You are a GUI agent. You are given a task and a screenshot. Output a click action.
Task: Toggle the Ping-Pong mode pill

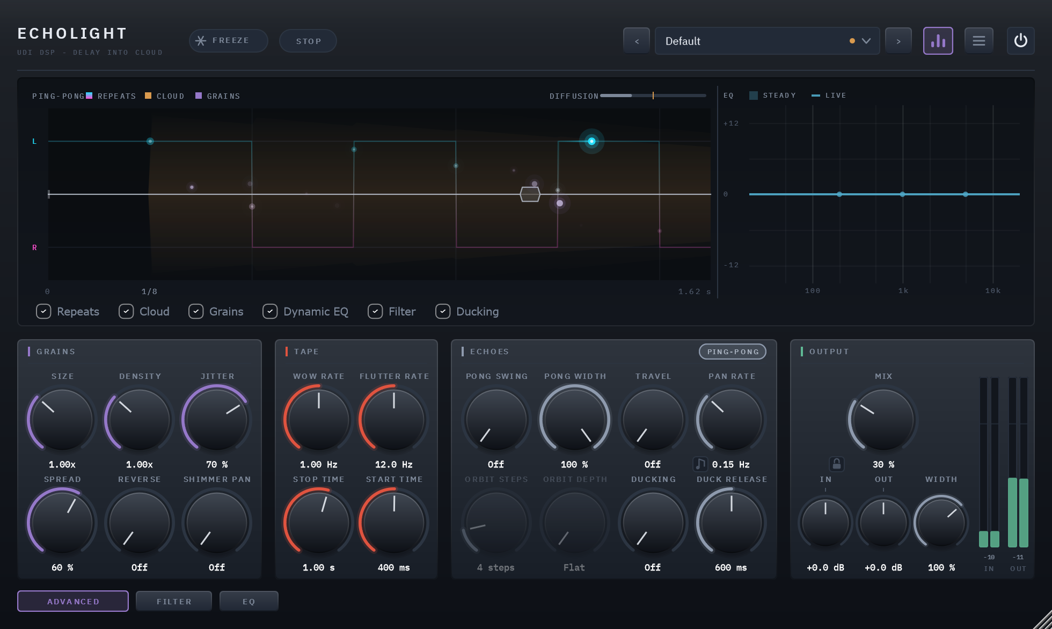pyautogui.click(x=733, y=352)
